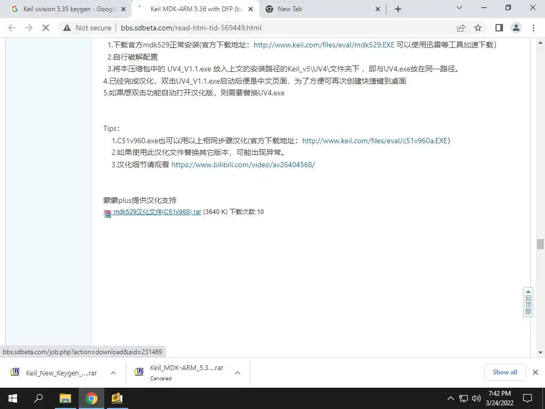Click the scrollbar down arrow
Image resolution: width=545 pixels, height=409 pixels.
click(x=540, y=353)
